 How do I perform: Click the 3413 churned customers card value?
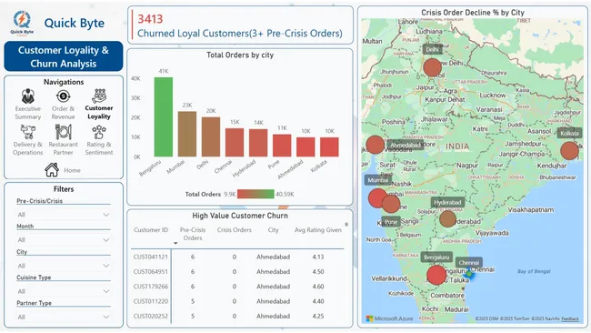coord(150,19)
